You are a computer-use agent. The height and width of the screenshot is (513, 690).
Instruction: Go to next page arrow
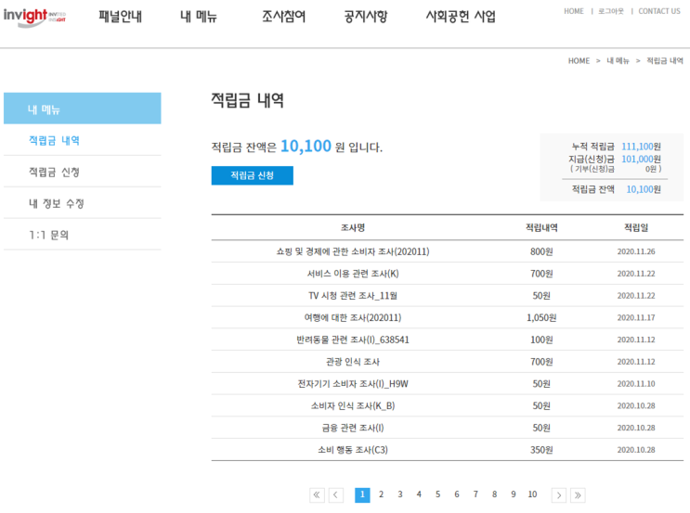click(x=559, y=495)
